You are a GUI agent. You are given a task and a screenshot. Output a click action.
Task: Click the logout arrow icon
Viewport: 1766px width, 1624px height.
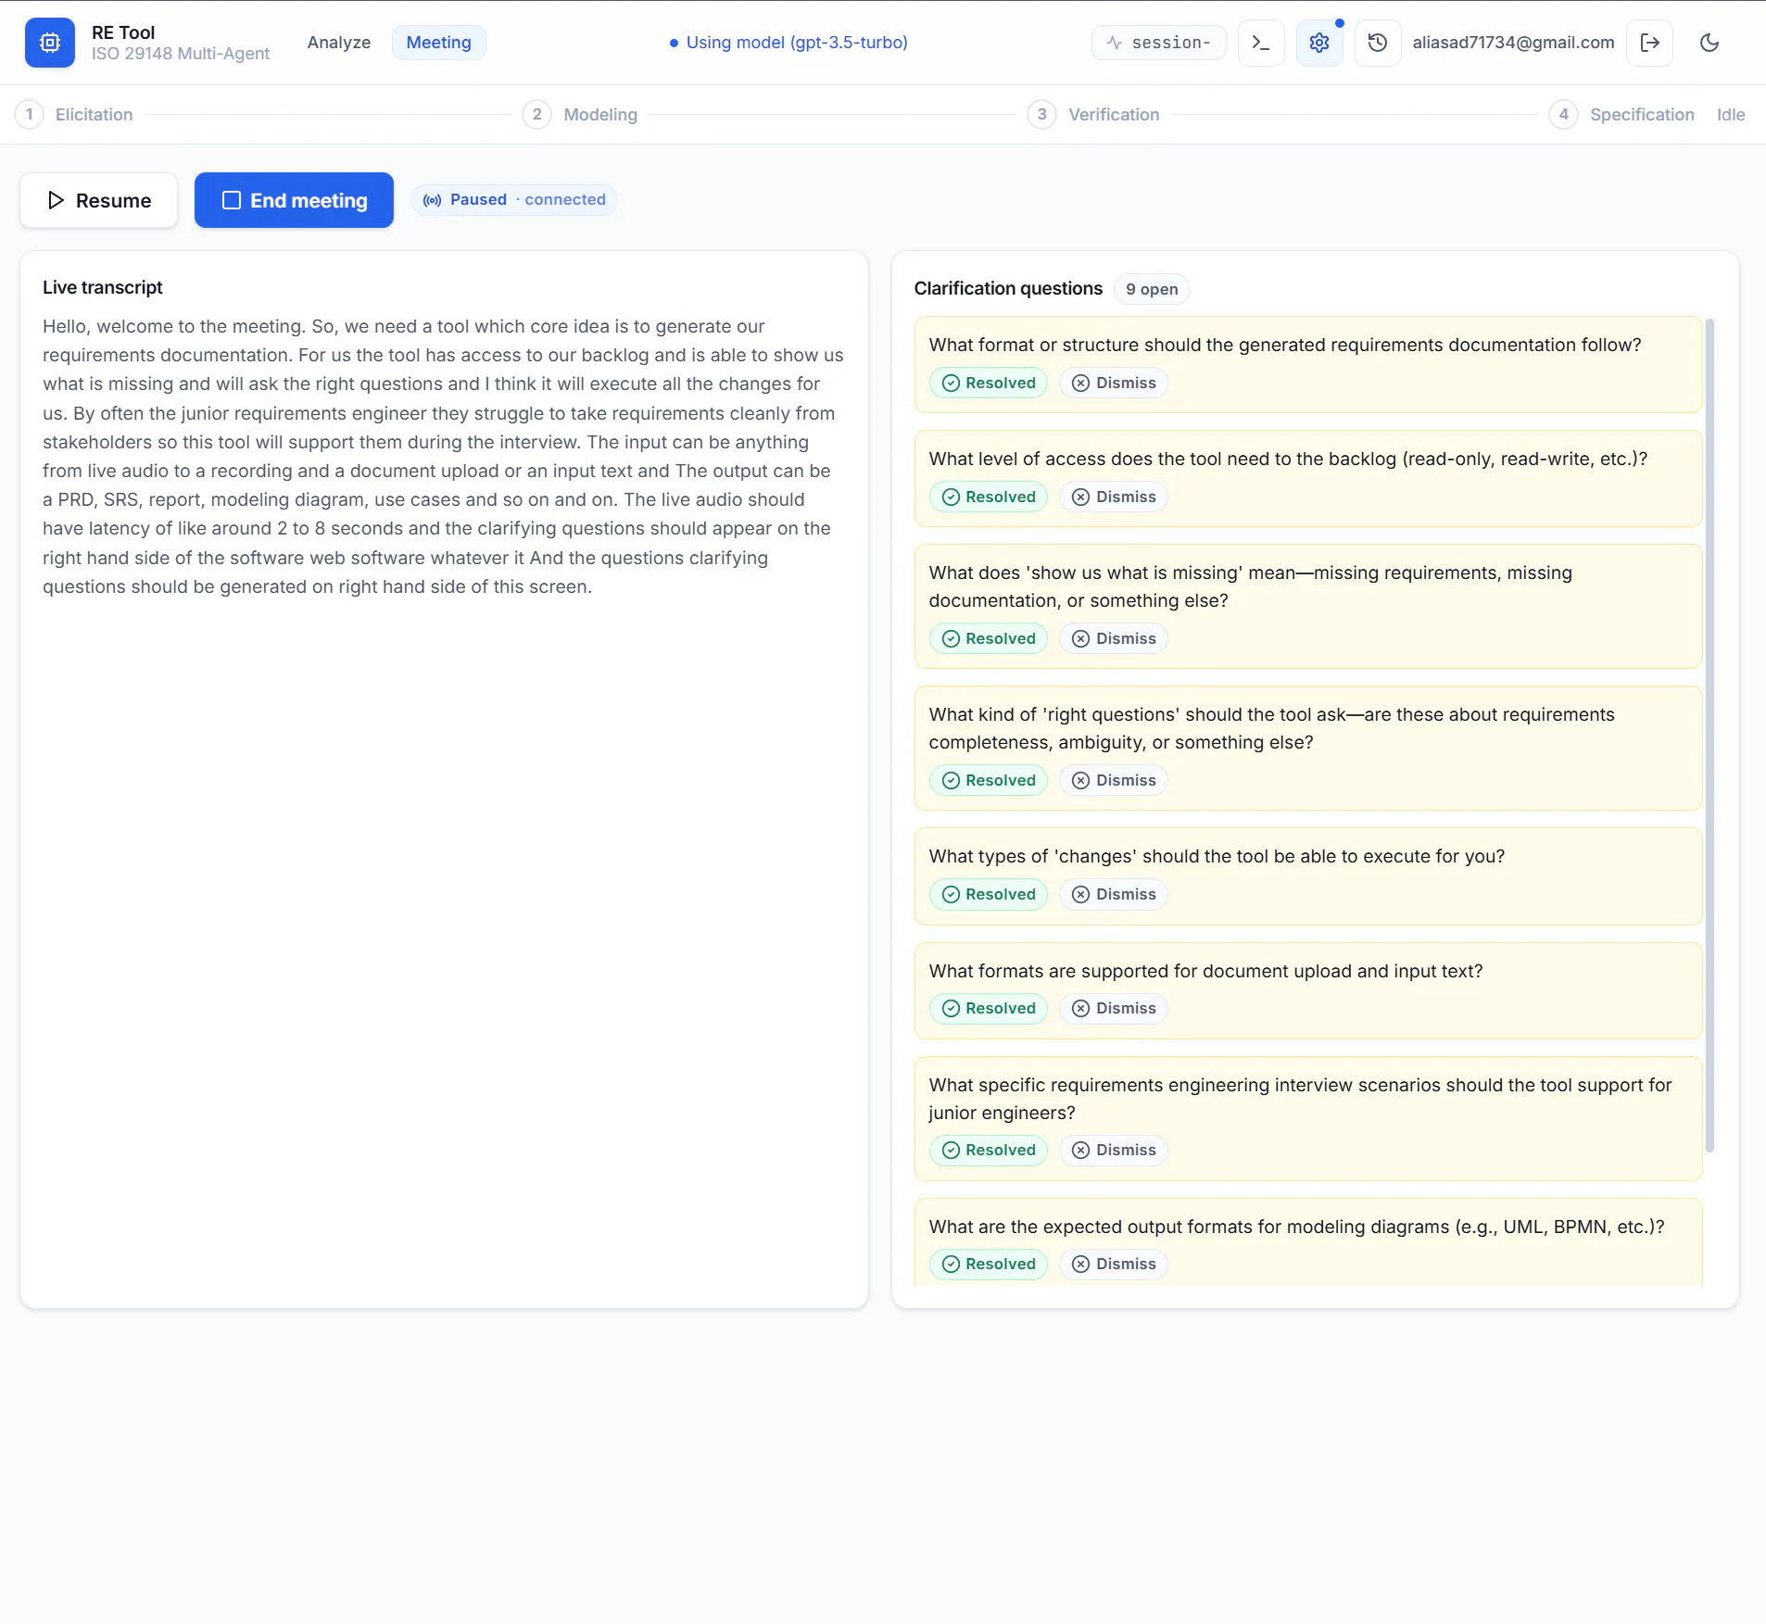coord(1649,43)
